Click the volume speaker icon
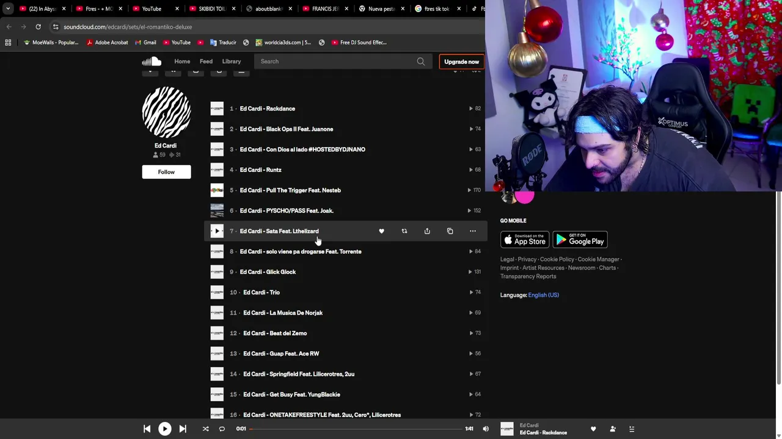Viewport: 782px width, 439px height. (486, 429)
